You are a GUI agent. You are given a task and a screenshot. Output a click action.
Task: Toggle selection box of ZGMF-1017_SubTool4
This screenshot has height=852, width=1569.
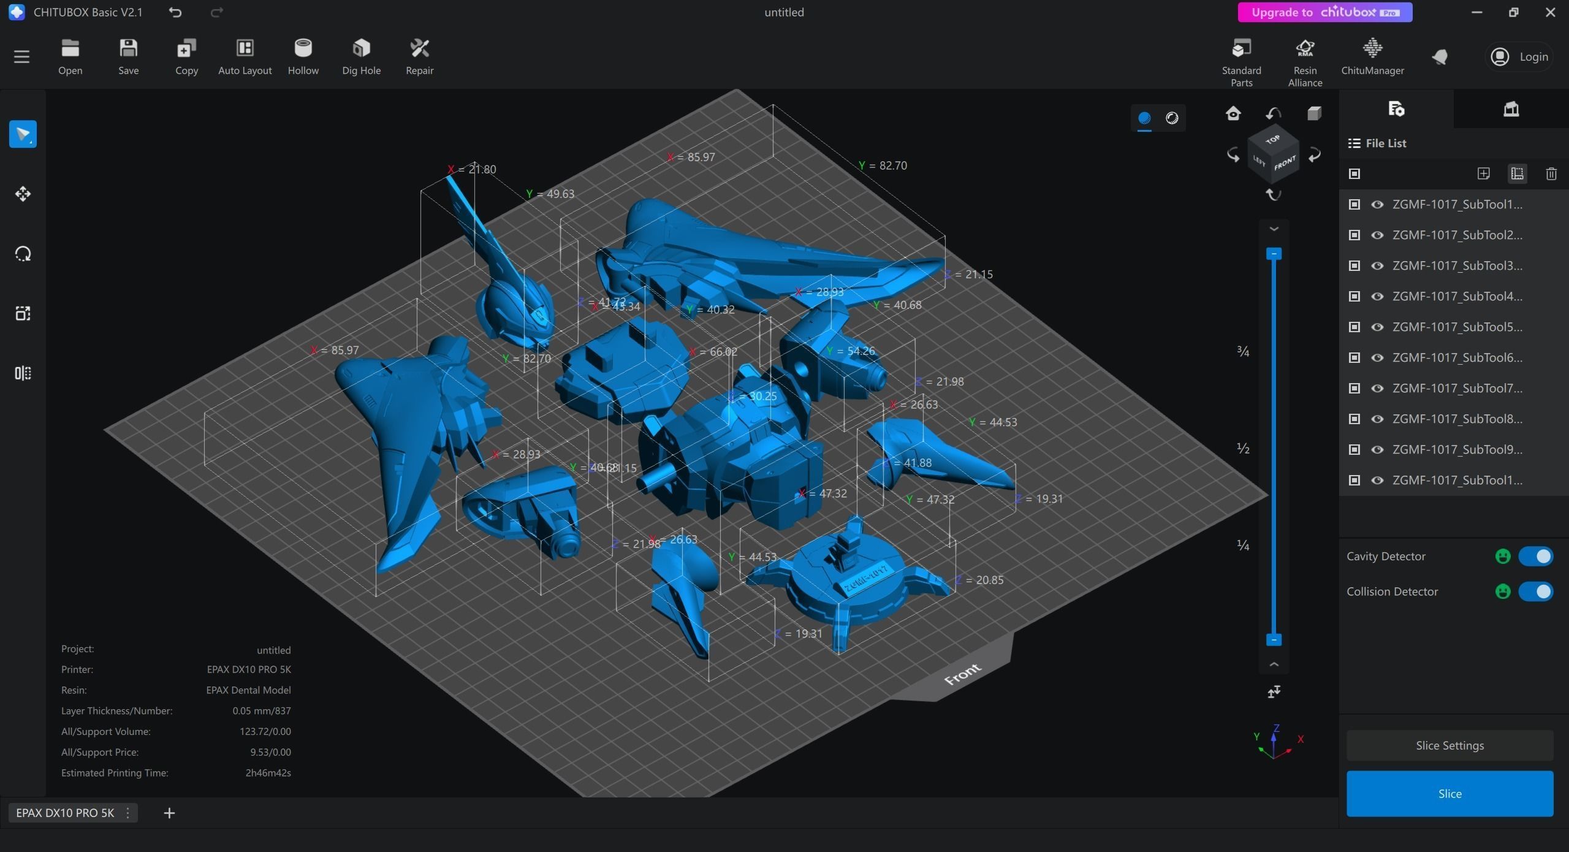tap(1354, 296)
